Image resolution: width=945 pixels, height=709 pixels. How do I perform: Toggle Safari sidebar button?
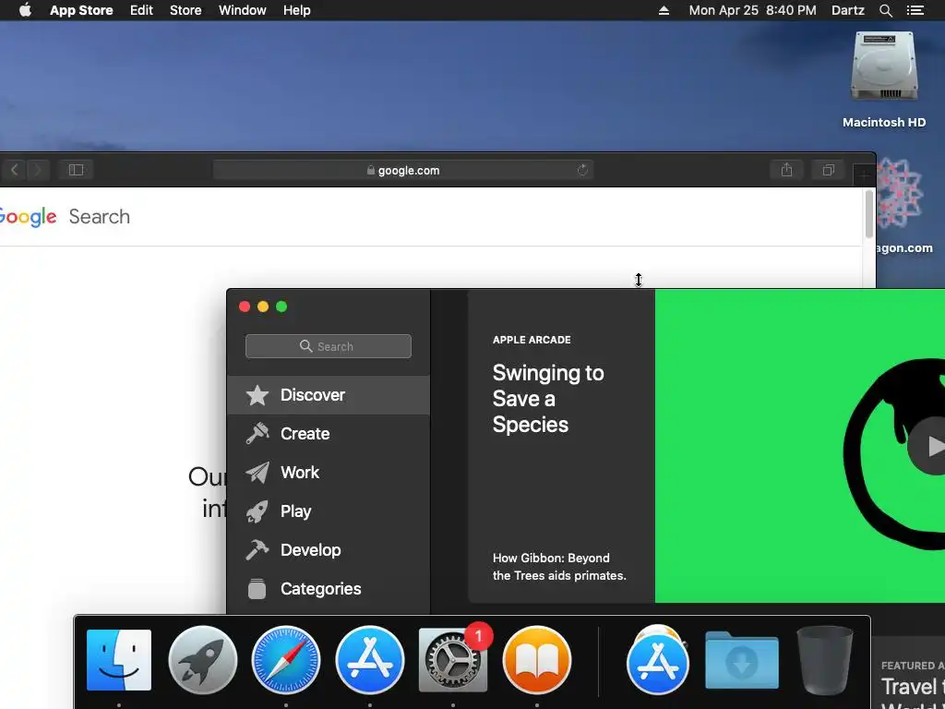76,170
